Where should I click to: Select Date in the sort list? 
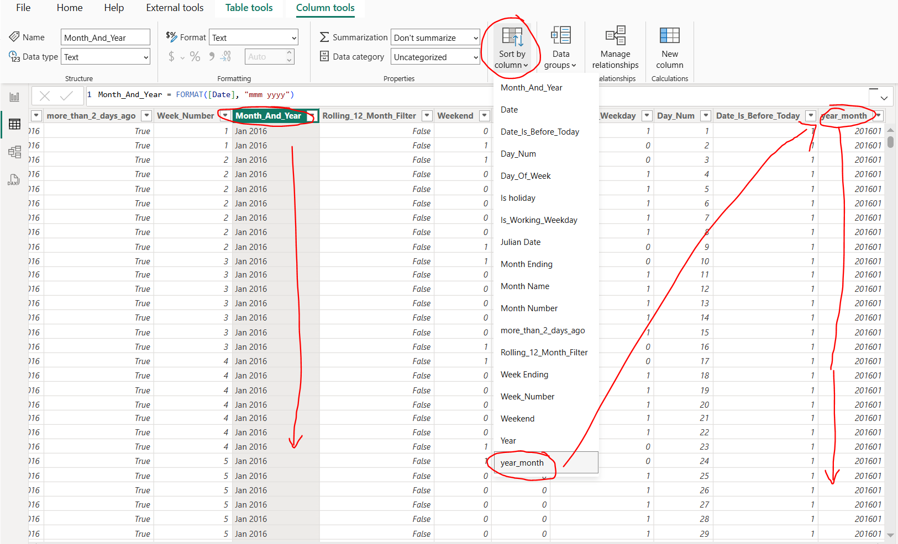(546, 110)
